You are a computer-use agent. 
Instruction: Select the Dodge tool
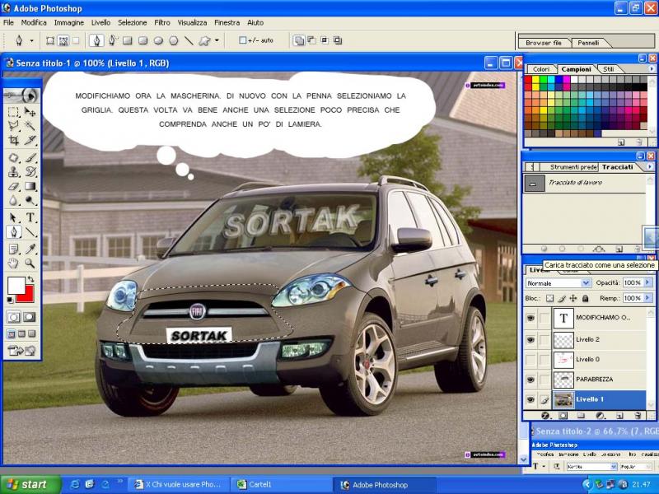(30, 200)
